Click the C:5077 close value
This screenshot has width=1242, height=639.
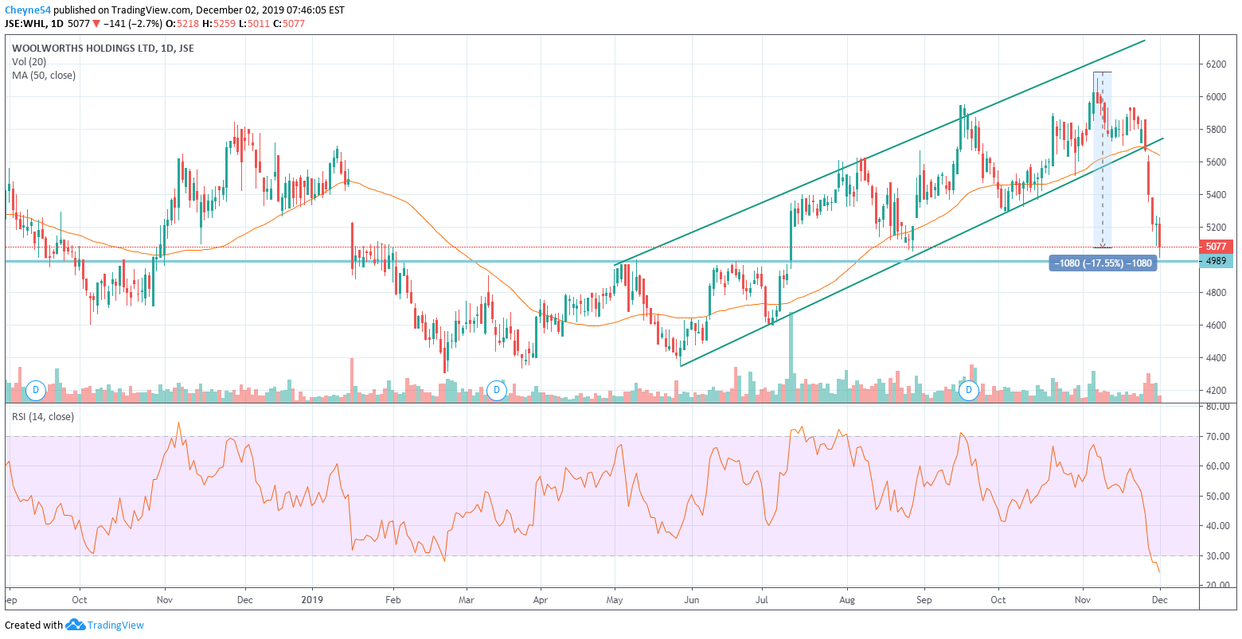tap(289, 24)
